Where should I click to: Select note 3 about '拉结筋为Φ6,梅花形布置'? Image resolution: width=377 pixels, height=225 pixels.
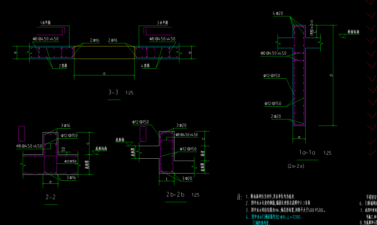pyautogui.click(x=286, y=210)
